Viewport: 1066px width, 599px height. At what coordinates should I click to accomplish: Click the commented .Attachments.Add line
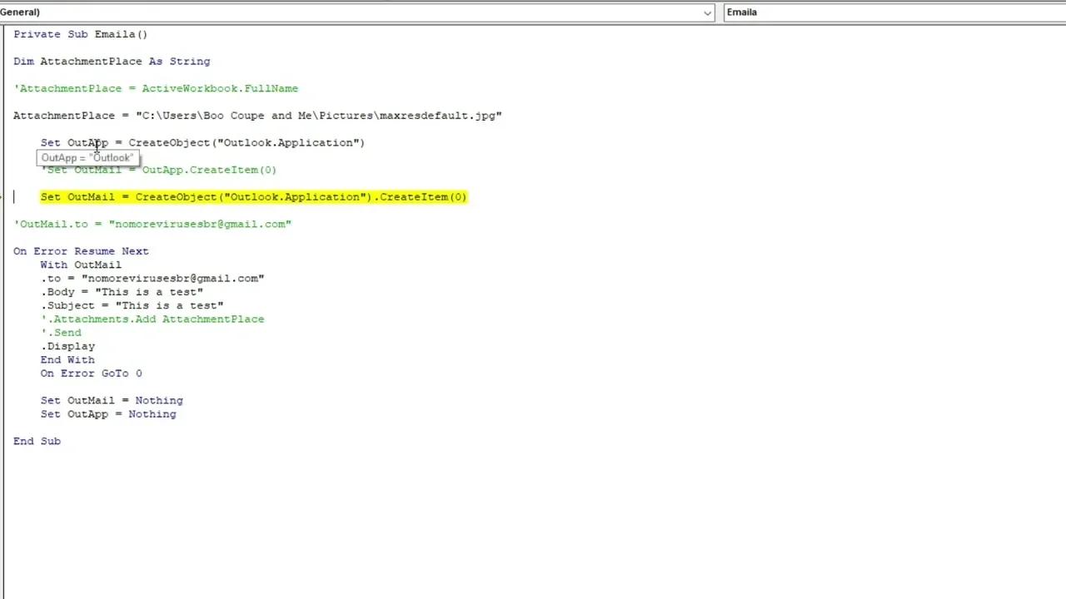pyautogui.click(x=152, y=319)
